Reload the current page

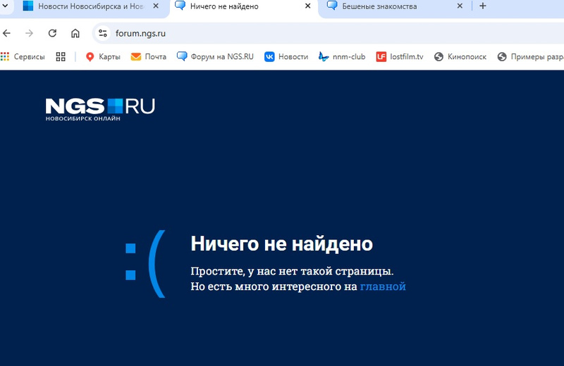pyautogui.click(x=52, y=33)
